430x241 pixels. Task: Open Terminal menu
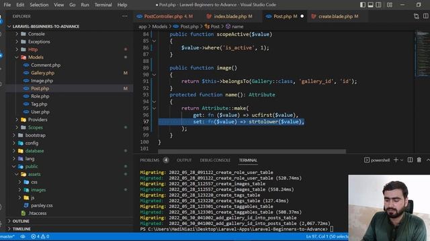click(103, 5)
